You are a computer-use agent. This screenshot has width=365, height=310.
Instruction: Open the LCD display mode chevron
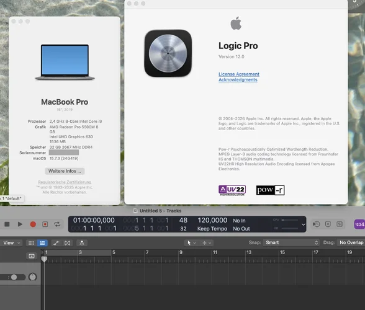(303, 224)
